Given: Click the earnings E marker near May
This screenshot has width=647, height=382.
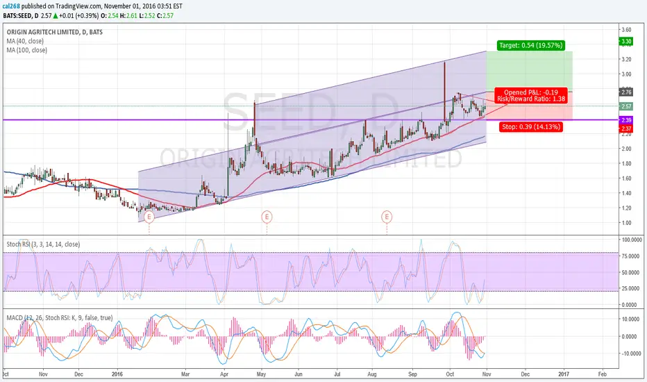Looking at the screenshot, I should pyautogui.click(x=267, y=217).
